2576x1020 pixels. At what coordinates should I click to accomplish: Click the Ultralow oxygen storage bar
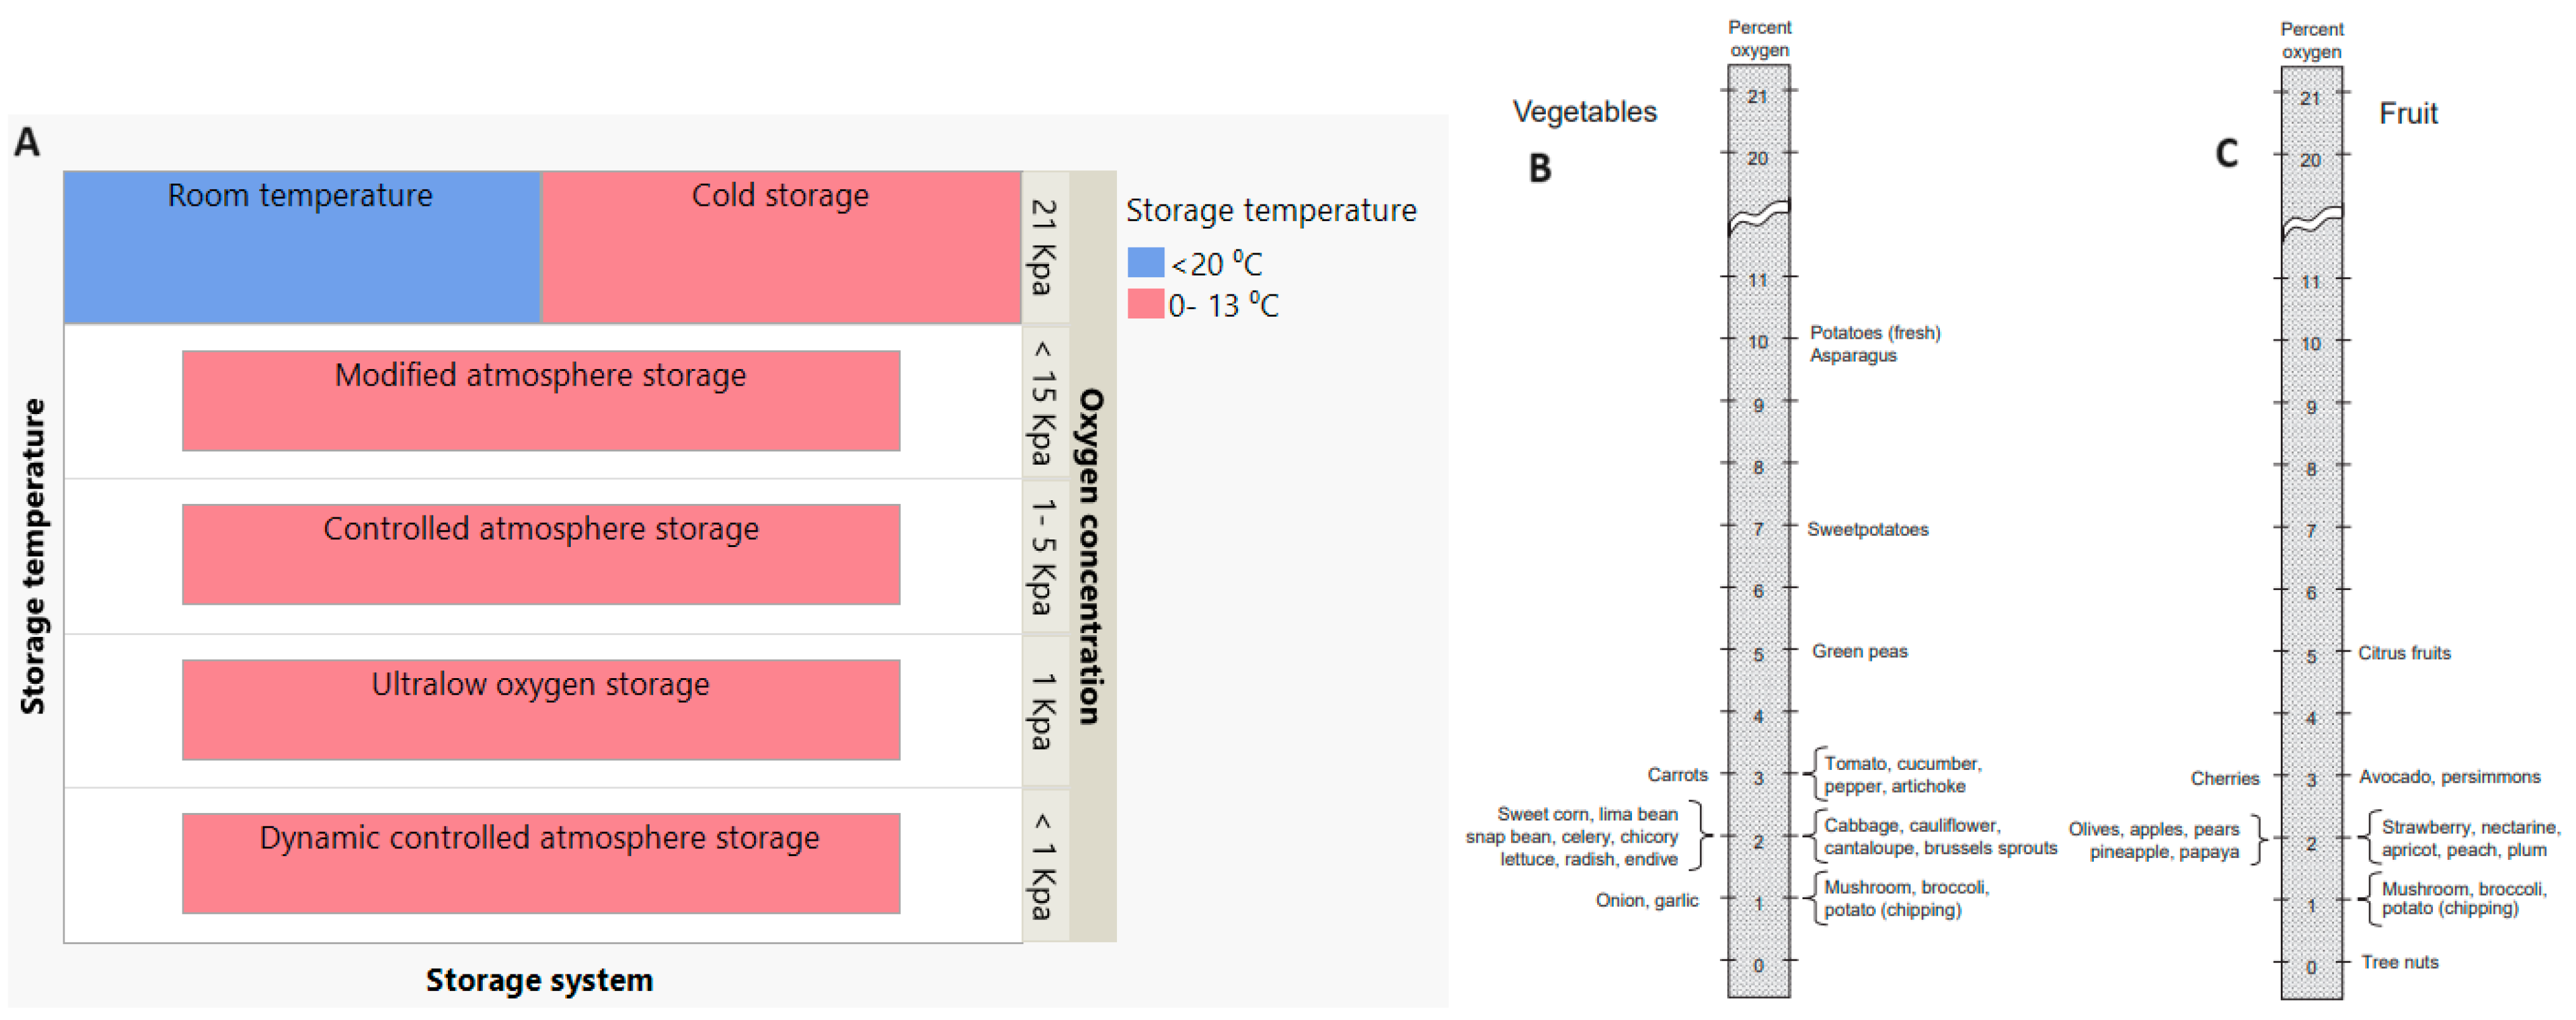point(541,709)
